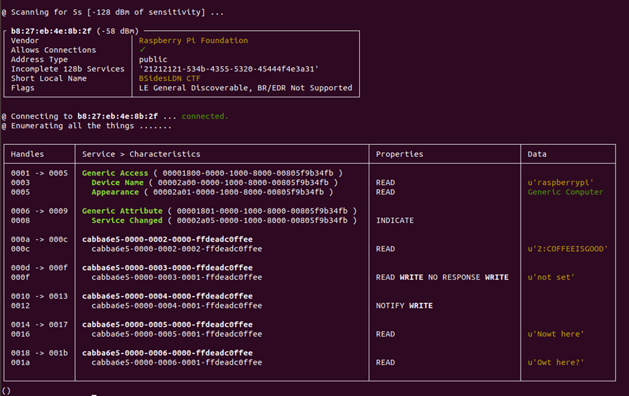This screenshot has height=396, width=629.
Task: Click the INDICATE property entry
Action: [395, 220]
